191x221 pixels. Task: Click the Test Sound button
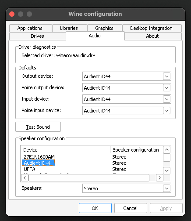tap(38, 127)
